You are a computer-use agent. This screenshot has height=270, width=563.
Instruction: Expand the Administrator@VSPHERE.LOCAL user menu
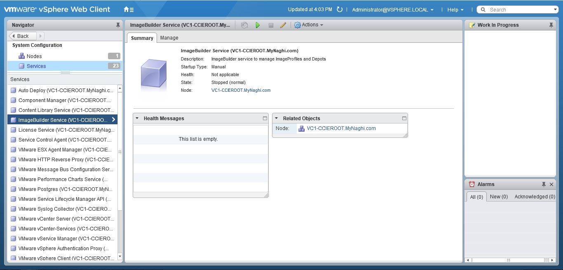[x=392, y=10]
